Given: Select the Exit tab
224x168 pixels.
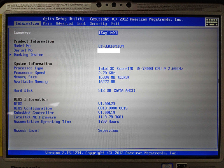Looking at the screenshot, I should [115, 24].
